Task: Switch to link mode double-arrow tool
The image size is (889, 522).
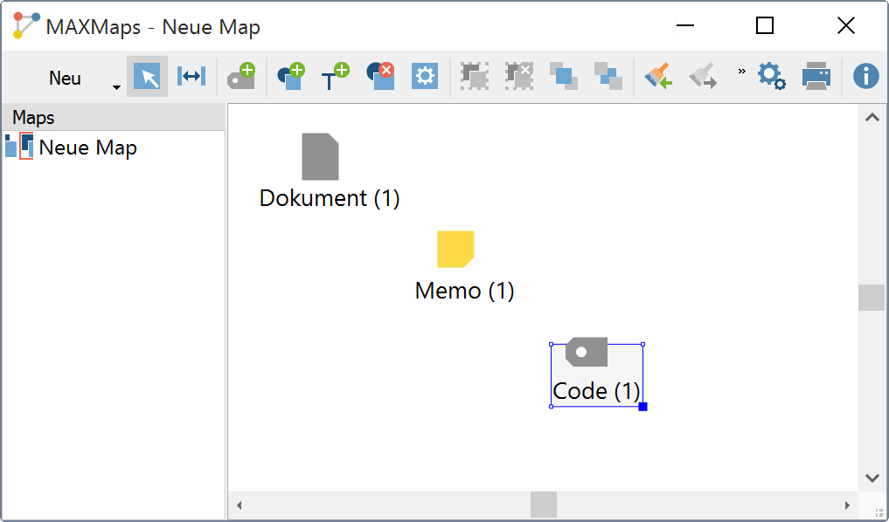Action: (x=191, y=77)
